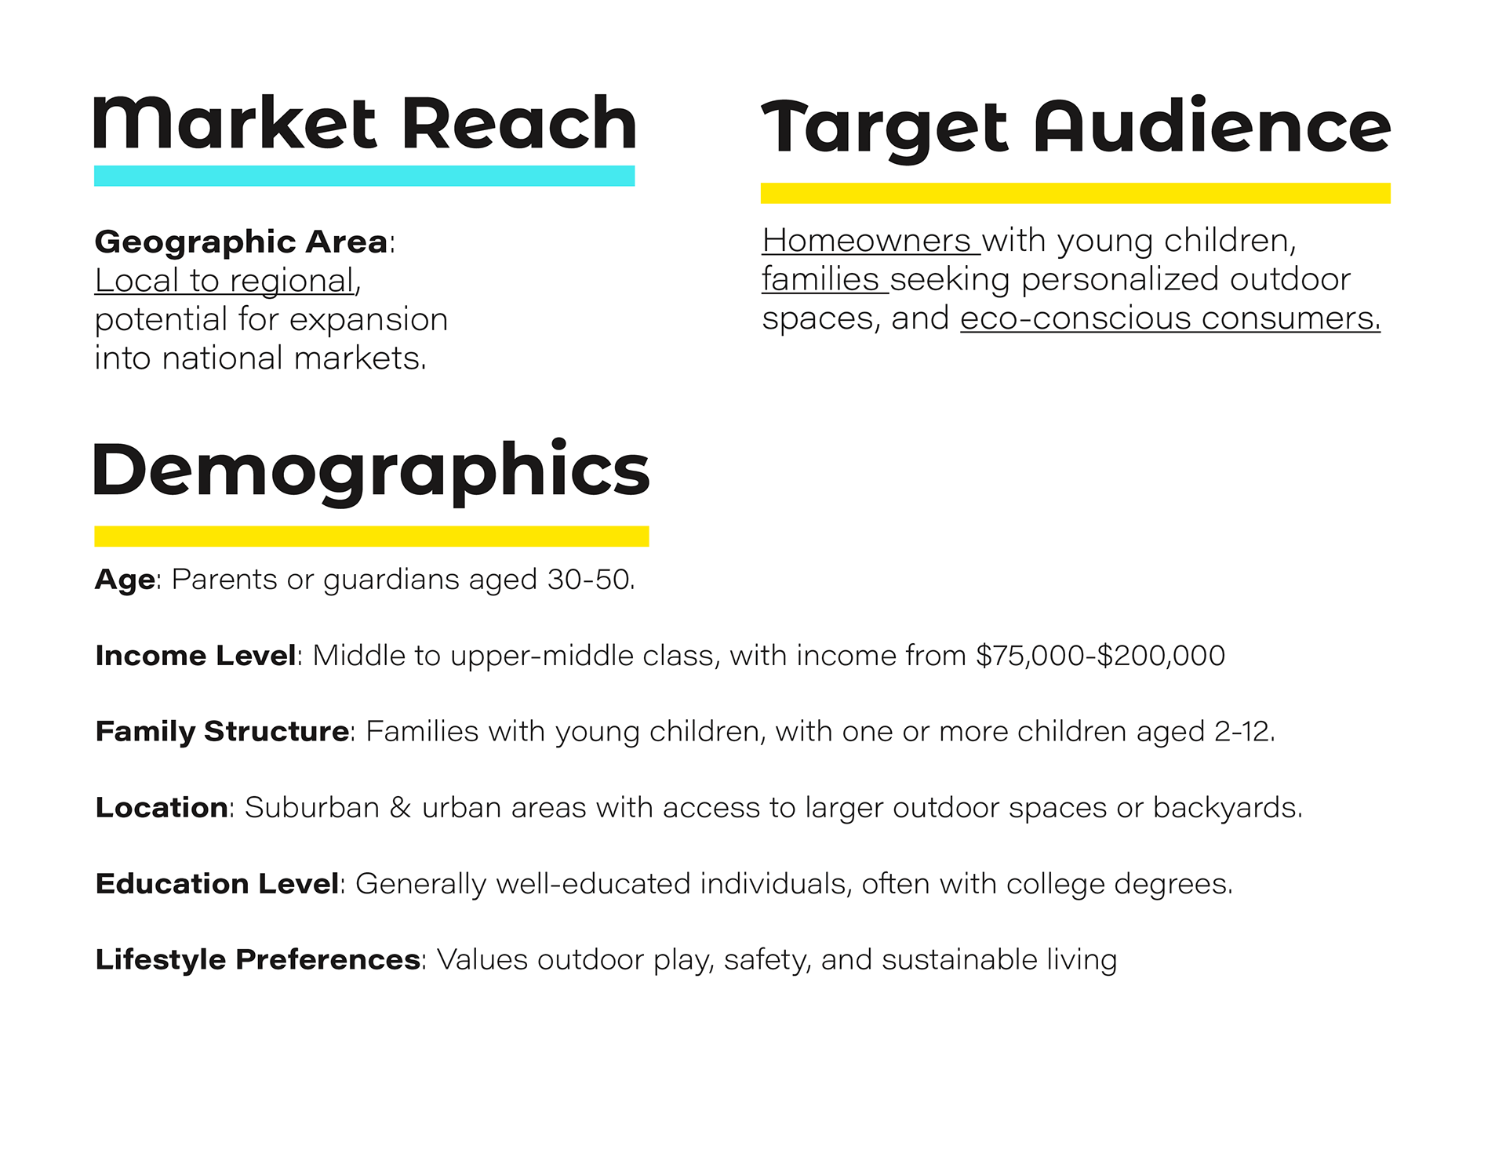Select the 'Family Structure' bold label

tap(222, 732)
